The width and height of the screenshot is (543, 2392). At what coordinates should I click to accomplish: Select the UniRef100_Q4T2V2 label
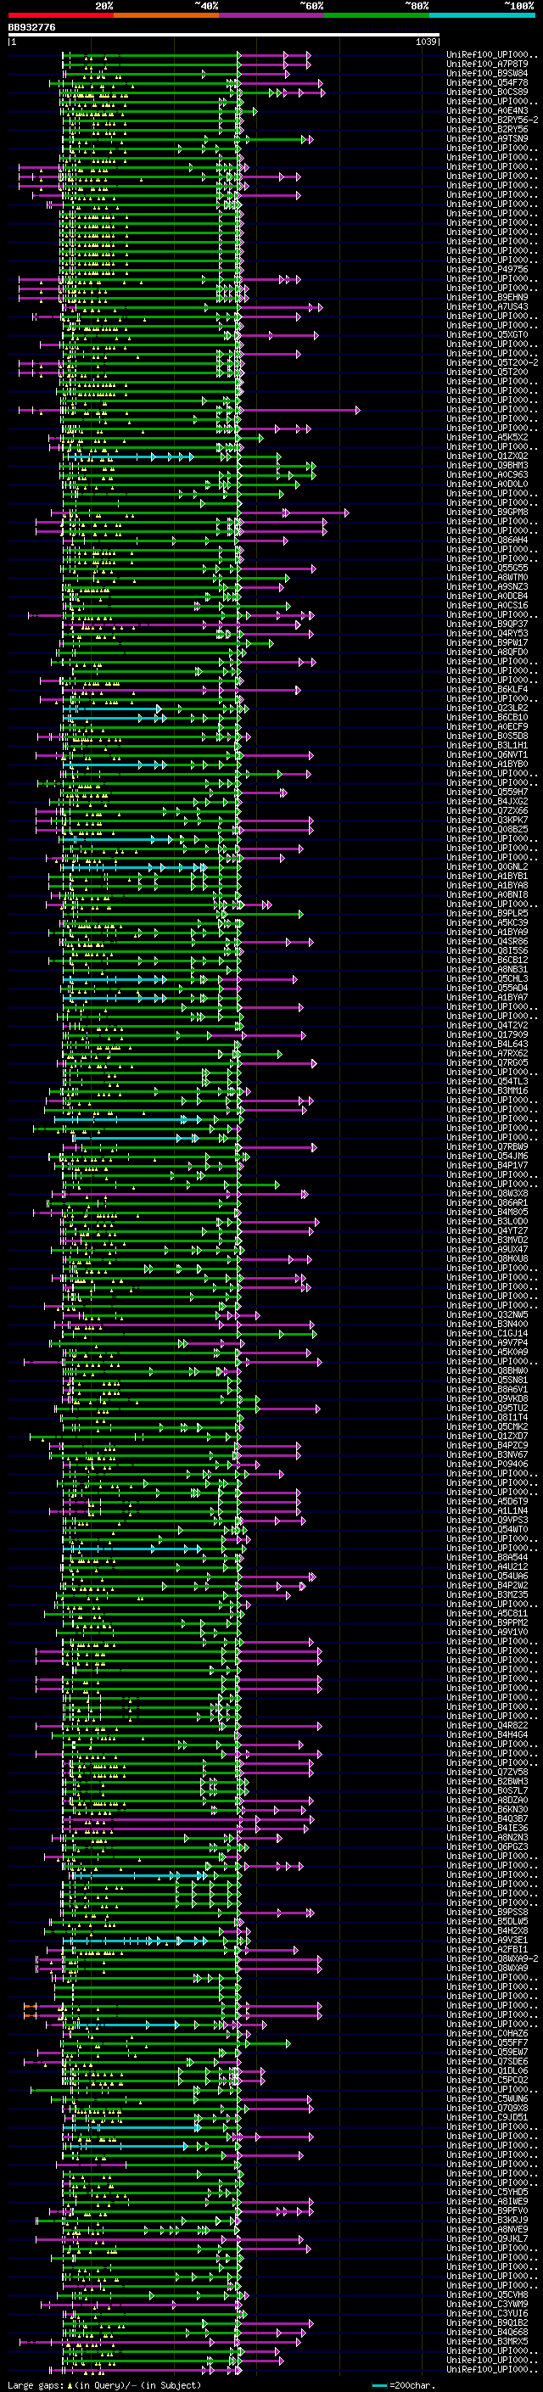click(x=487, y=1025)
